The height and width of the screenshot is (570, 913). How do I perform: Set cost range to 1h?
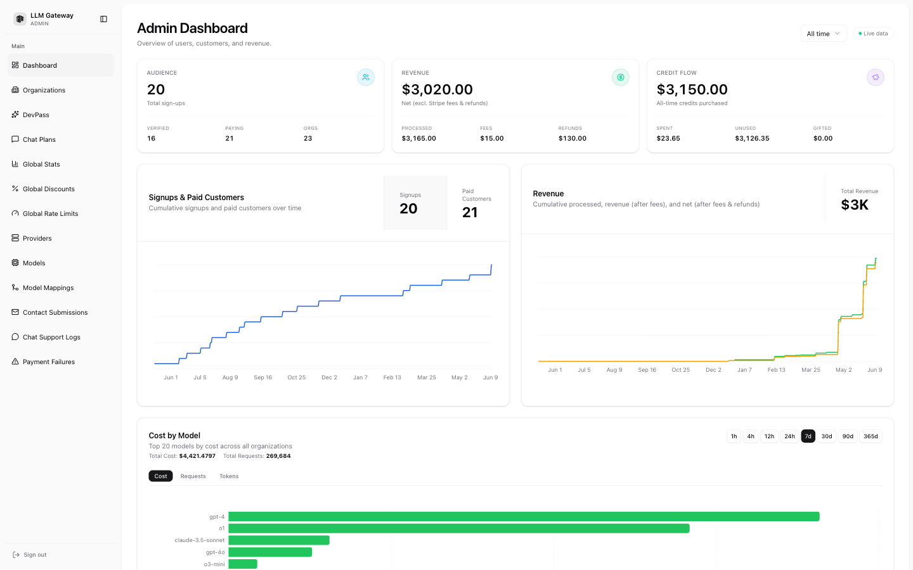(734, 436)
